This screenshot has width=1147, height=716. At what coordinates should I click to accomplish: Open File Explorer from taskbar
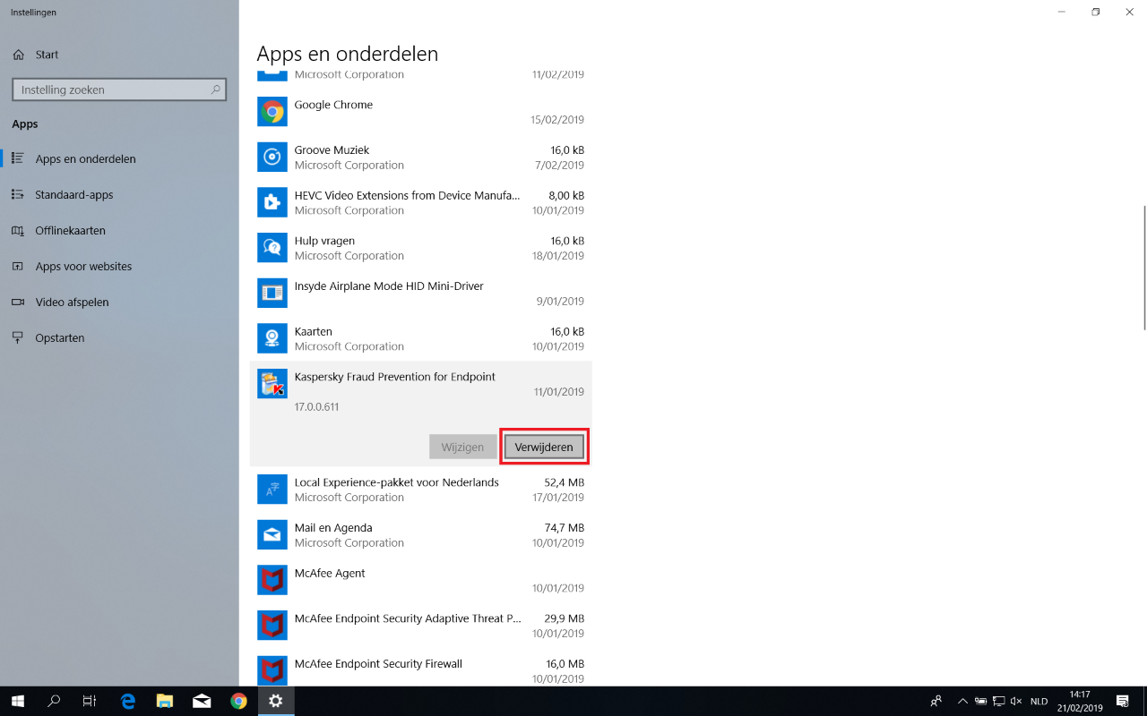pyautogui.click(x=165, y=701)
